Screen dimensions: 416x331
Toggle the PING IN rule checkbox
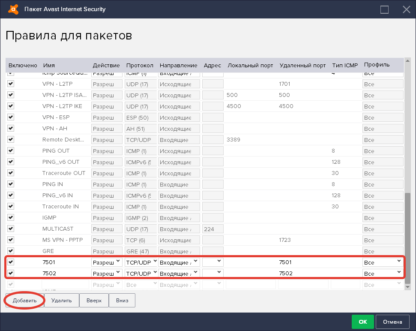coord(11,184)
